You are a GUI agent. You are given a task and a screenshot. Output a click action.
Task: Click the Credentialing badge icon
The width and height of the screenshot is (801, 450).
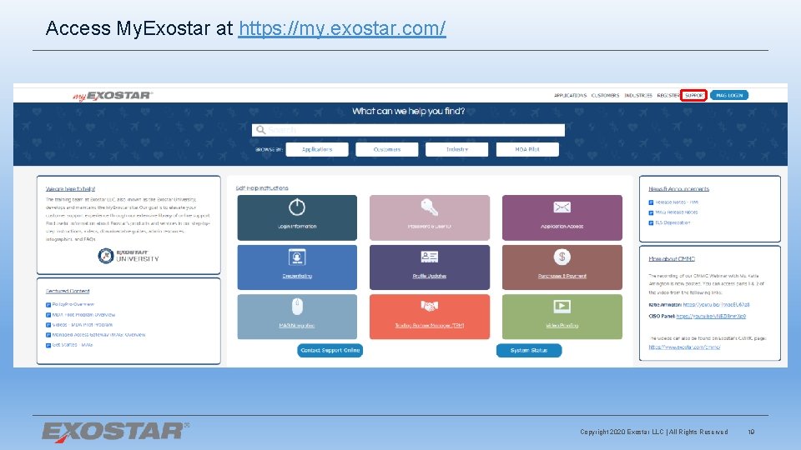tap(297, 257)
